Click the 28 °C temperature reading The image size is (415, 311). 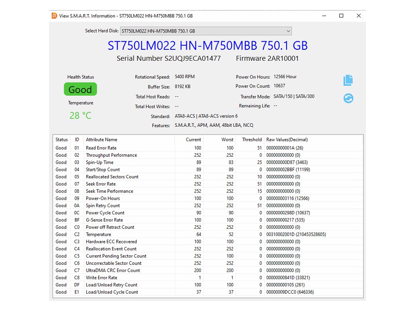click(80, 115)
